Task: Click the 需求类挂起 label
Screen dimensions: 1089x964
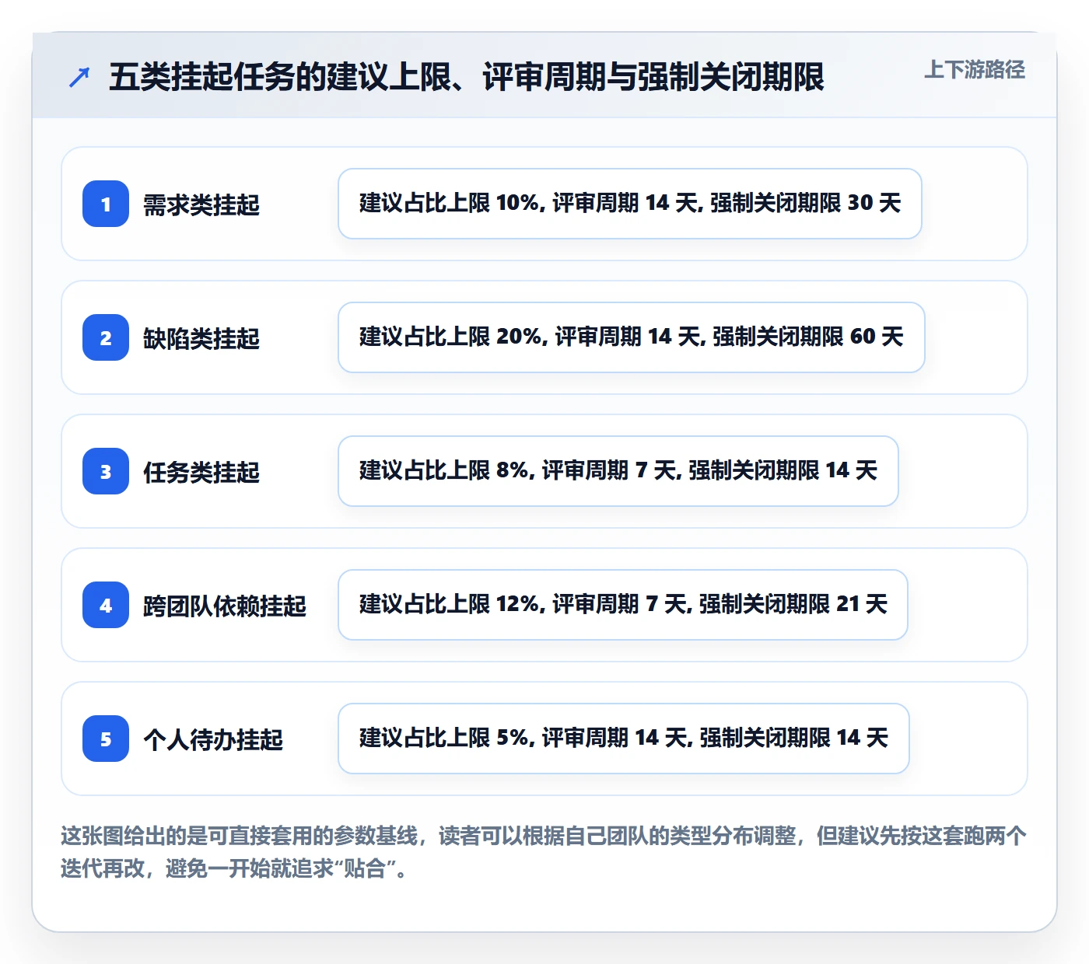Action: coord(201,204)
